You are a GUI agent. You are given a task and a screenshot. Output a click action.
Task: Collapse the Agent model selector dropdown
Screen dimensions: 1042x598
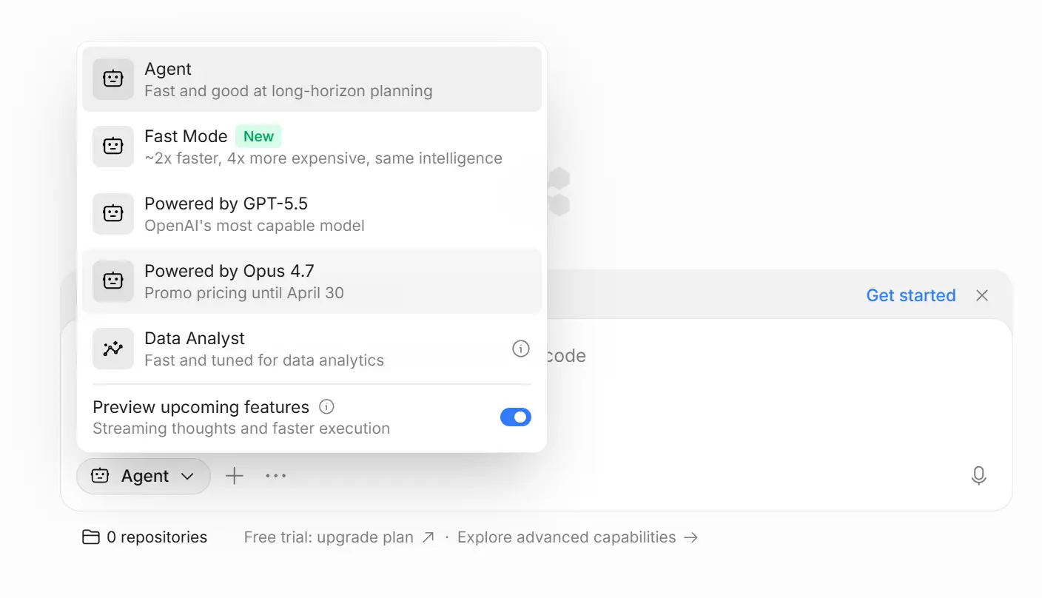coord(144,476)
